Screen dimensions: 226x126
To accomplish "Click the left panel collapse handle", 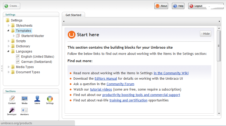I will coord(2,69).
